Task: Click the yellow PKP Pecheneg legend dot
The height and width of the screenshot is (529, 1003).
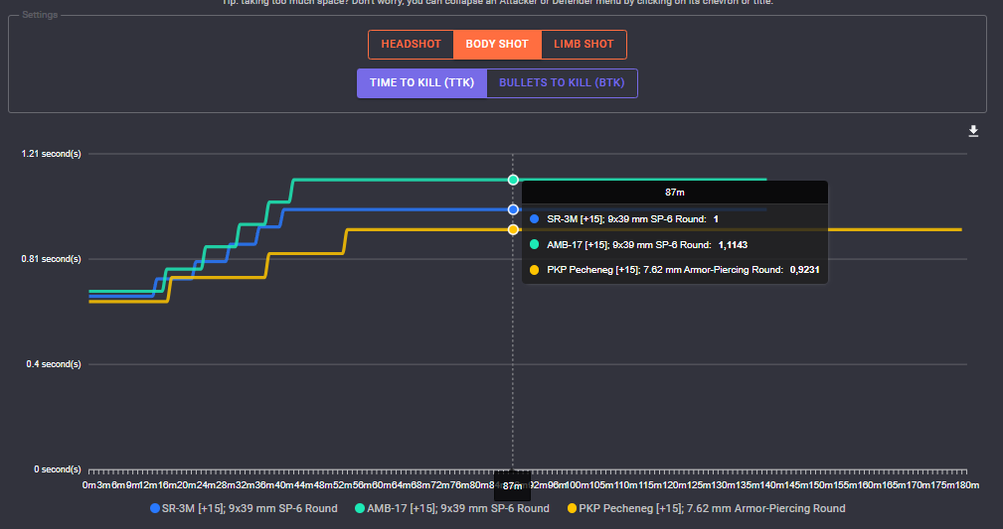Action: coord(572,508)
